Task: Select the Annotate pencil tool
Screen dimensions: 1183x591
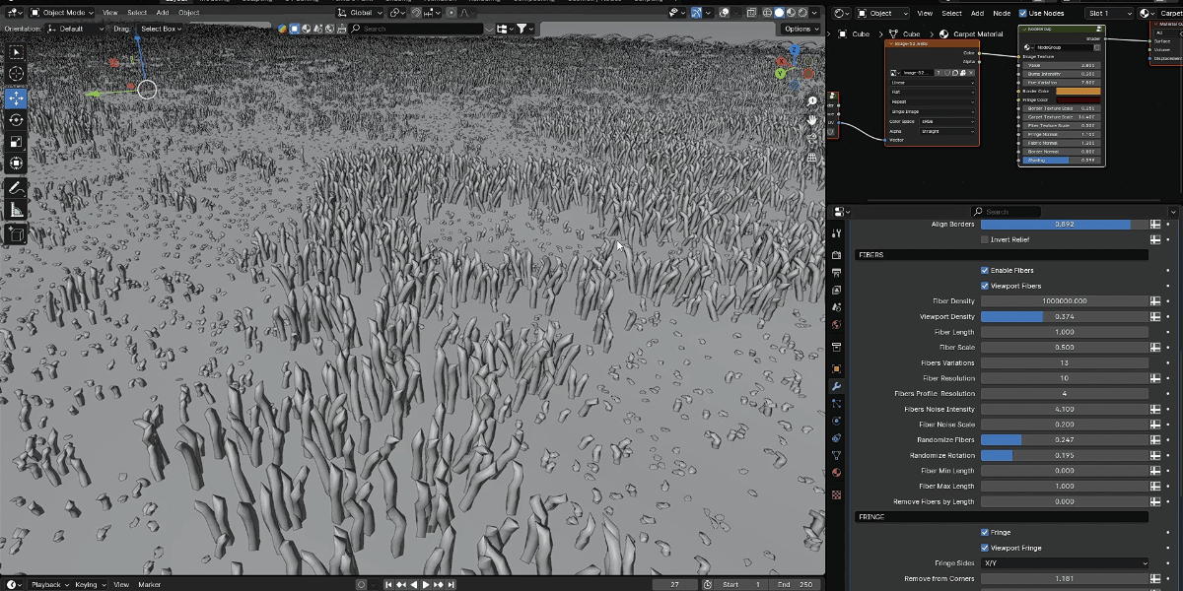Action: [x=17, y=187]
